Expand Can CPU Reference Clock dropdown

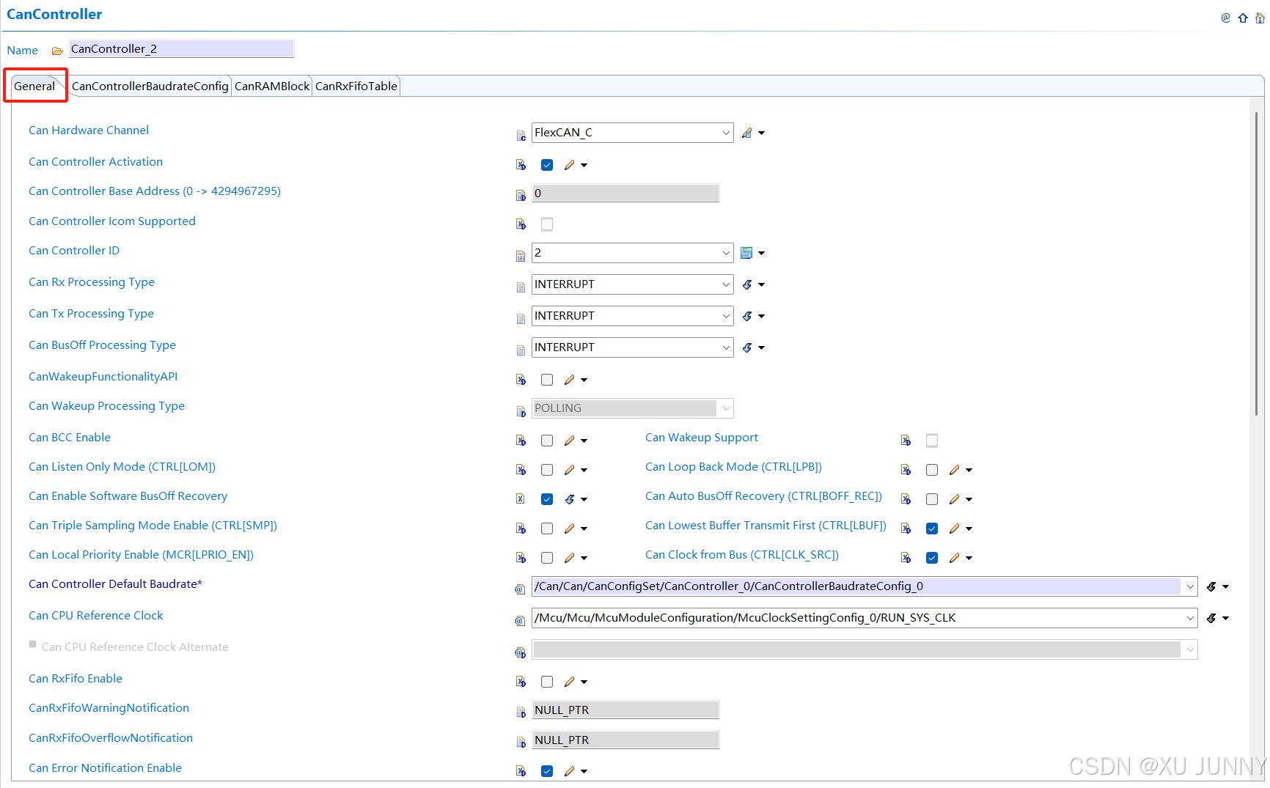coord(865,618)
